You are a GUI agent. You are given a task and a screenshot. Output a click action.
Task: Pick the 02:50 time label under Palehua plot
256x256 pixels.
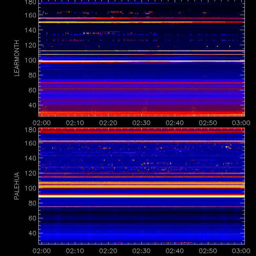coord(208,251)
